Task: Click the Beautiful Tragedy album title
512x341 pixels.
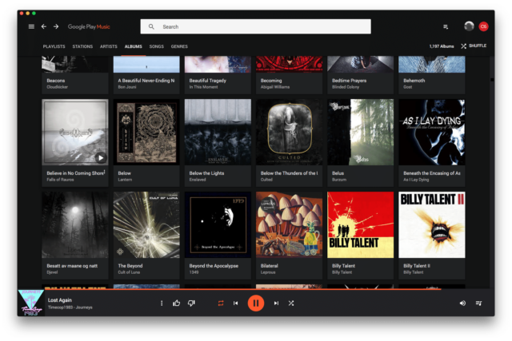Action: click(208, 81)
